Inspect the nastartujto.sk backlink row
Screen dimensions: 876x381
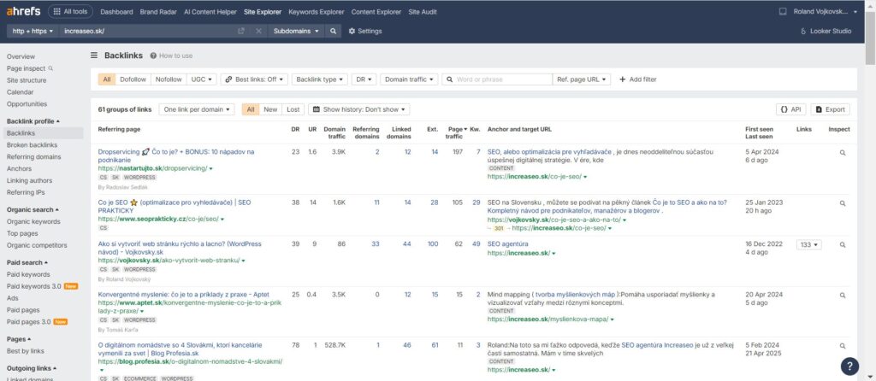pos(843,152)
